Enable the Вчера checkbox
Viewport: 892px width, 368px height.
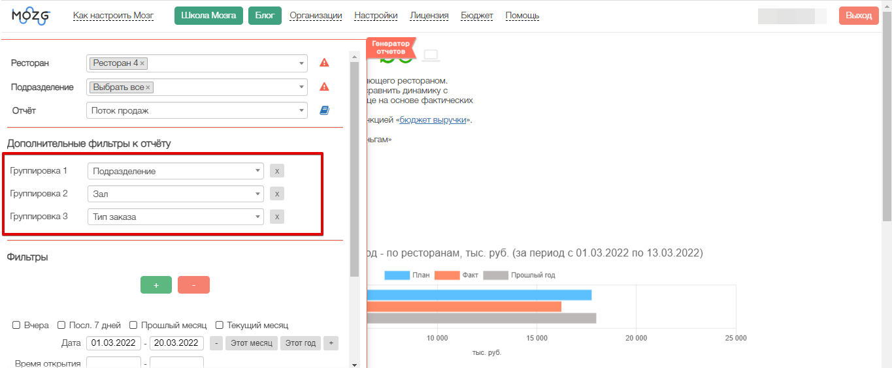(x=17, y=325)
